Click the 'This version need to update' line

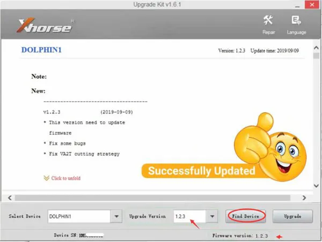pyautogui.click(x=84, y=123)
